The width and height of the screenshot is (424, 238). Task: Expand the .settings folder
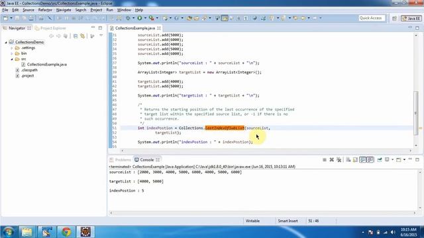[12, 48]
